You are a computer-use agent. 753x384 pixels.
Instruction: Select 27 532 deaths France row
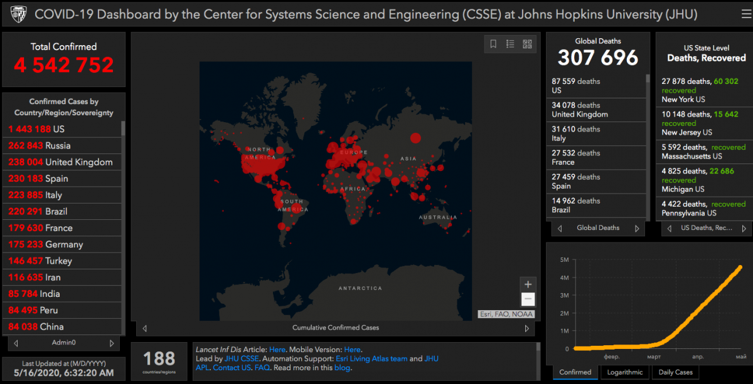pos(596,157)
